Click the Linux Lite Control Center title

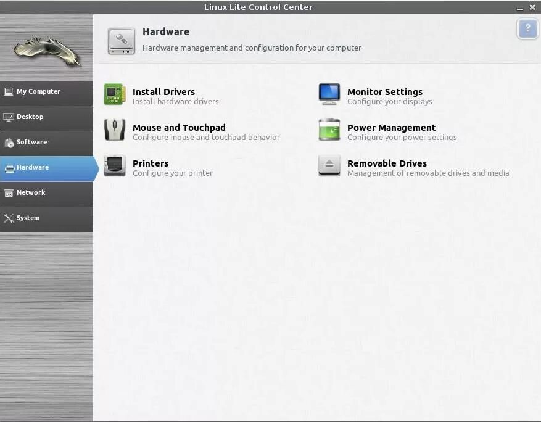(x=258, y=7)
